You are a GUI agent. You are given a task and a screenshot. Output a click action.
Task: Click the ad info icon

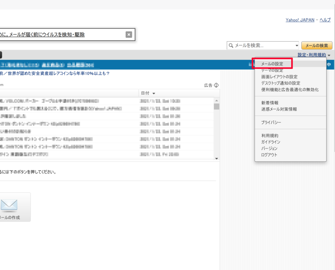coord(216,85)
